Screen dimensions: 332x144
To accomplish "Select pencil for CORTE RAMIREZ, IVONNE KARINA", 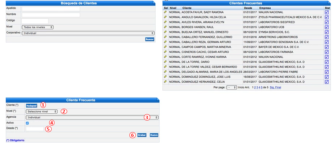I will click(x=165, y=57).
